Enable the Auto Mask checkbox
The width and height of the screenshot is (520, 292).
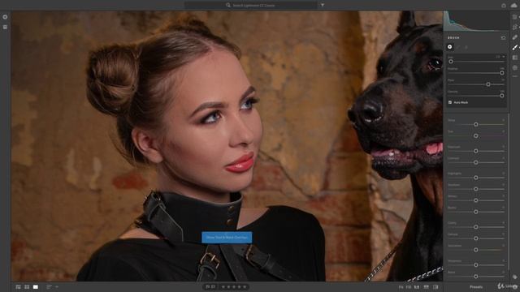click(x=450, y=102)
